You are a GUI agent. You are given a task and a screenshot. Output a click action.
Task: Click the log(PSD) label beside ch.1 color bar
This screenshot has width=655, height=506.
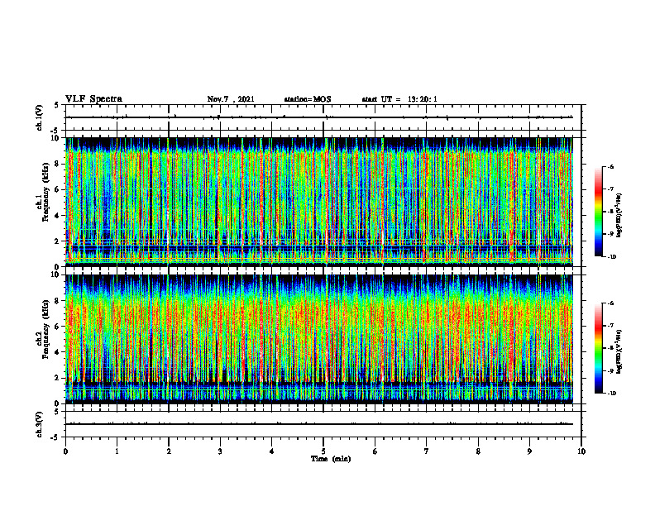619,216
